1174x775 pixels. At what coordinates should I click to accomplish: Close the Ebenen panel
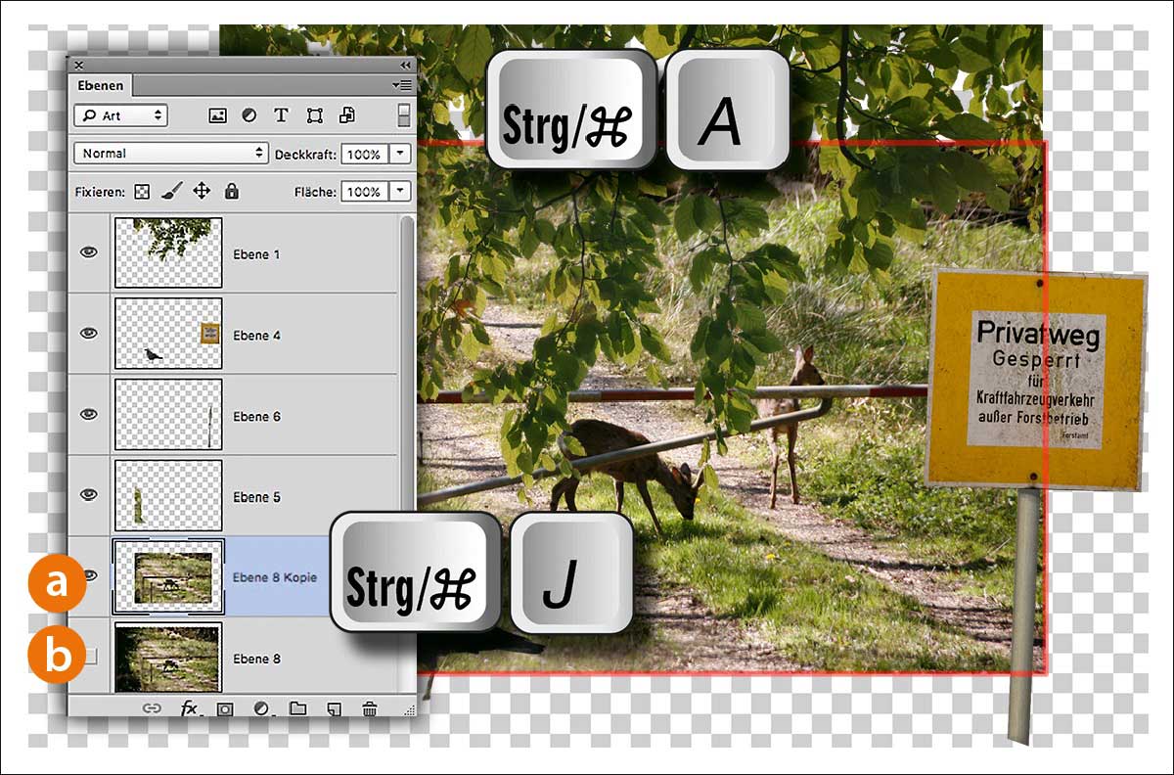pos(79,65)
